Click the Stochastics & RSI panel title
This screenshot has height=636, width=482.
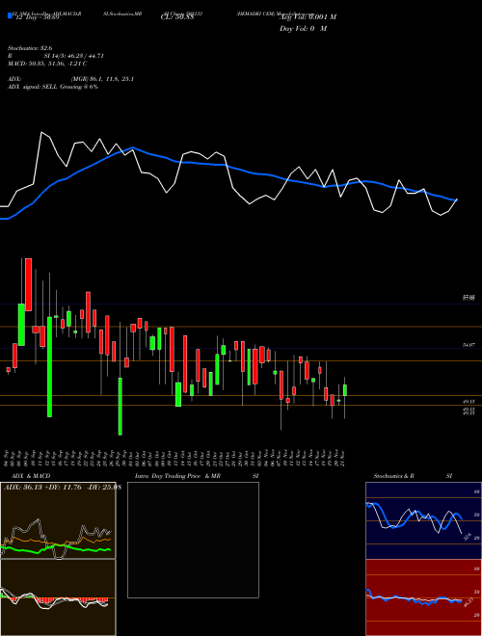click(413, 476)
